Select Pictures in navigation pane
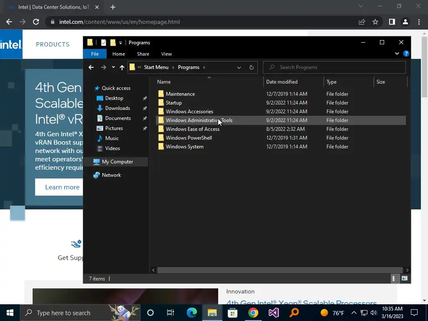Viewport: 428px width, 321px height. point(114,128)
